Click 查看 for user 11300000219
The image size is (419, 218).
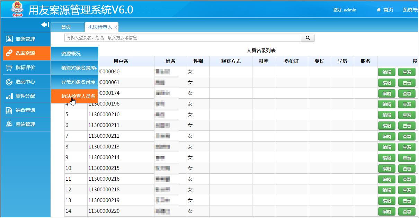pyautogui.click(x=407, y=201)
